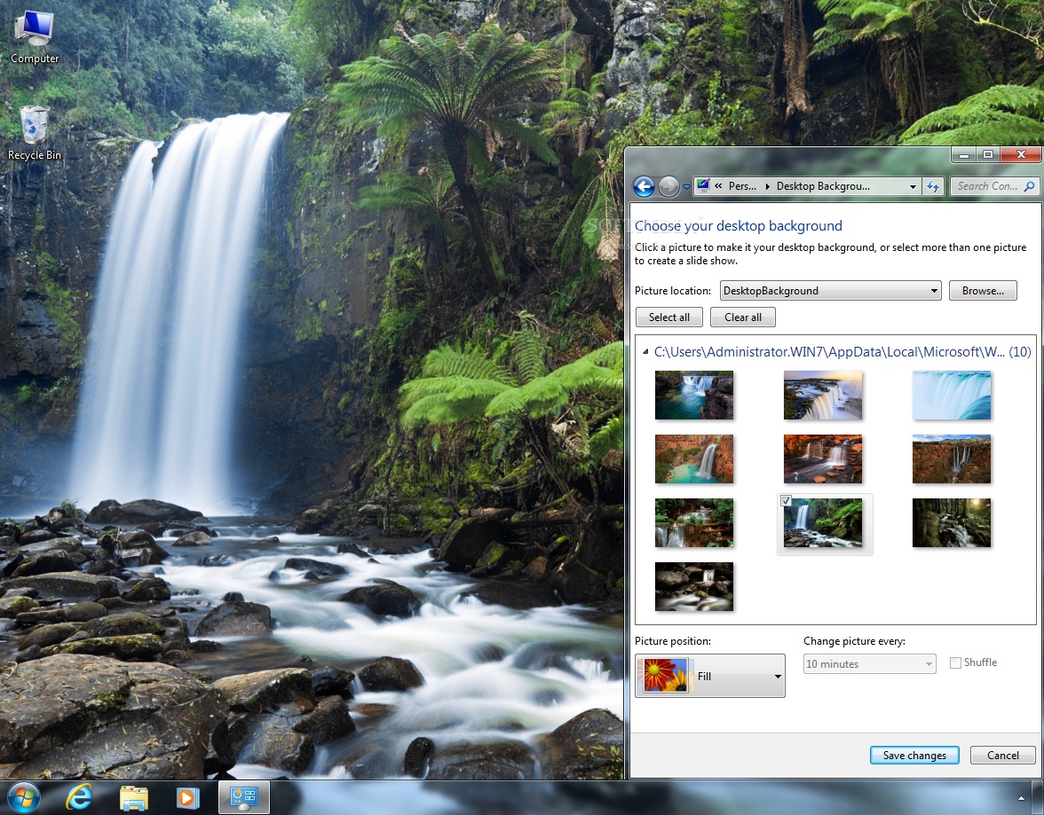The width and height of the screenshot is (1044, 815).
Task: Click the Cancel button
Action: click(1003, 755)
